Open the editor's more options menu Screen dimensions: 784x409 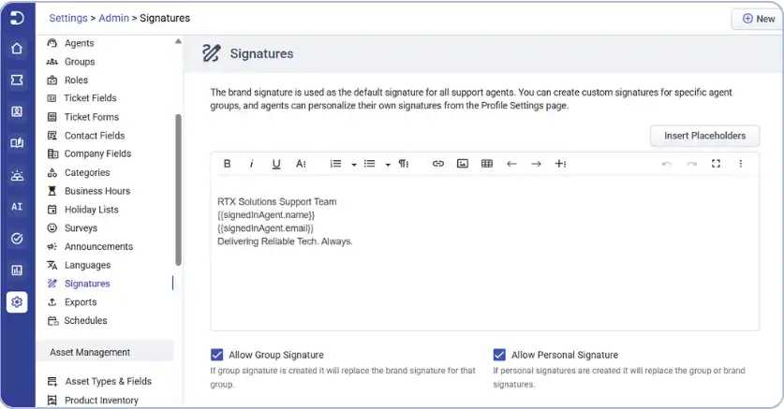(741, 163)
